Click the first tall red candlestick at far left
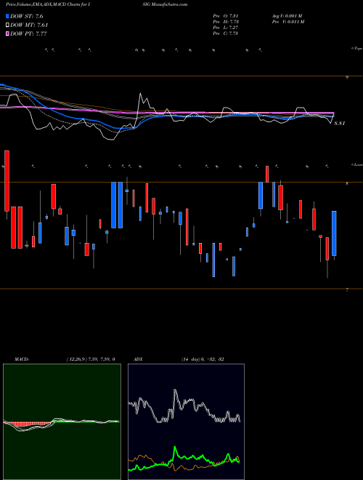This screenshot has height=480, width=363. 7,180
